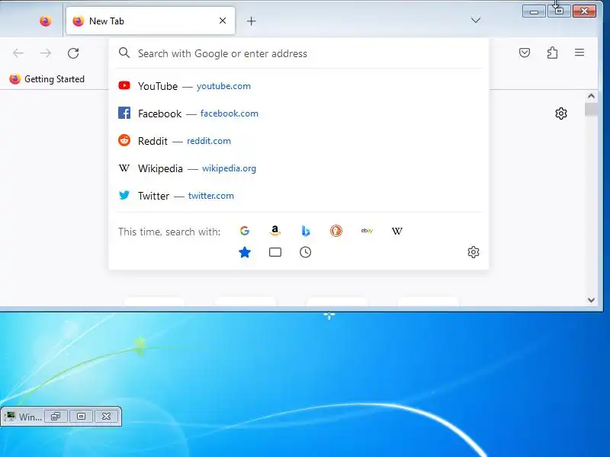This screenshot has width=610, height=457.
Task: Click the scrollbar up arrow
Action: (592, 96)
